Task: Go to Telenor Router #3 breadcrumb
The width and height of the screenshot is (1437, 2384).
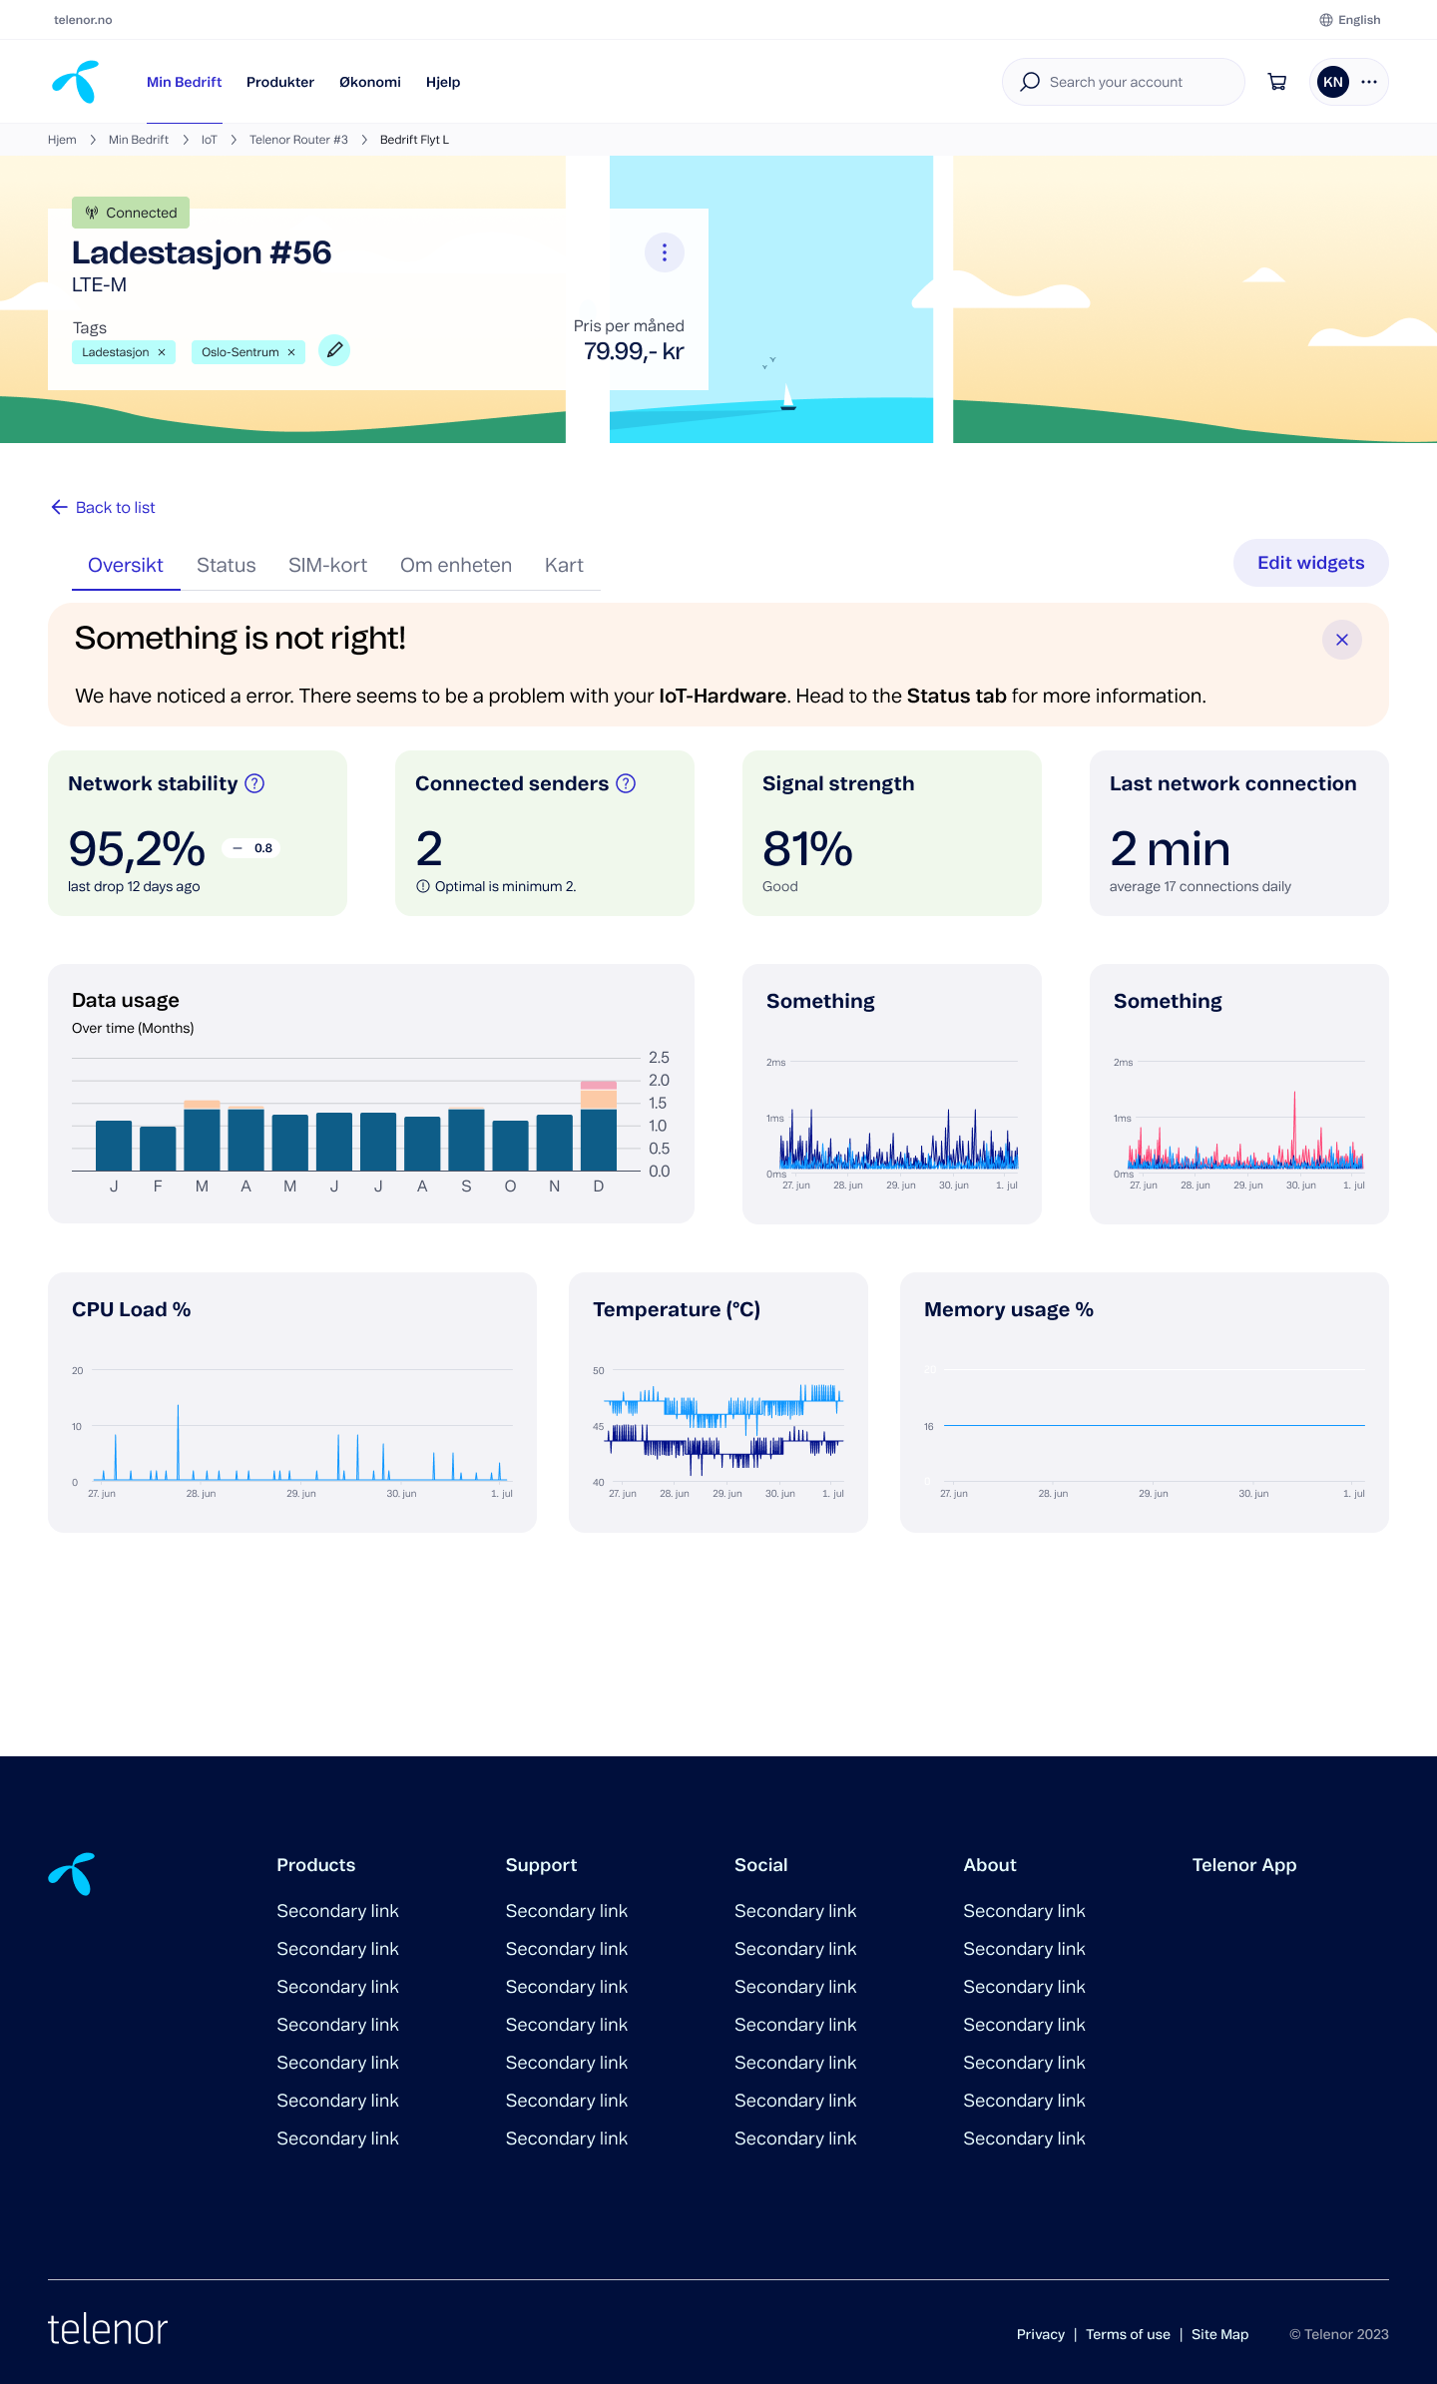Action: [298, 140]
